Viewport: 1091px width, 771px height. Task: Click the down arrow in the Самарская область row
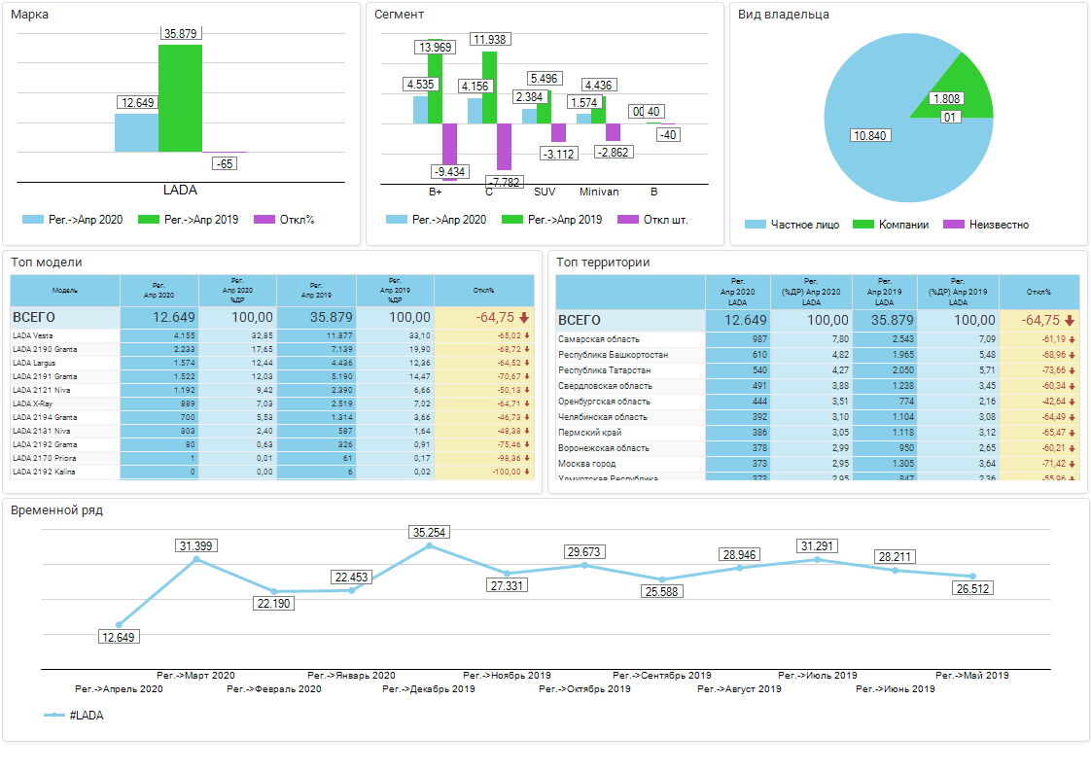[1073, 339]
